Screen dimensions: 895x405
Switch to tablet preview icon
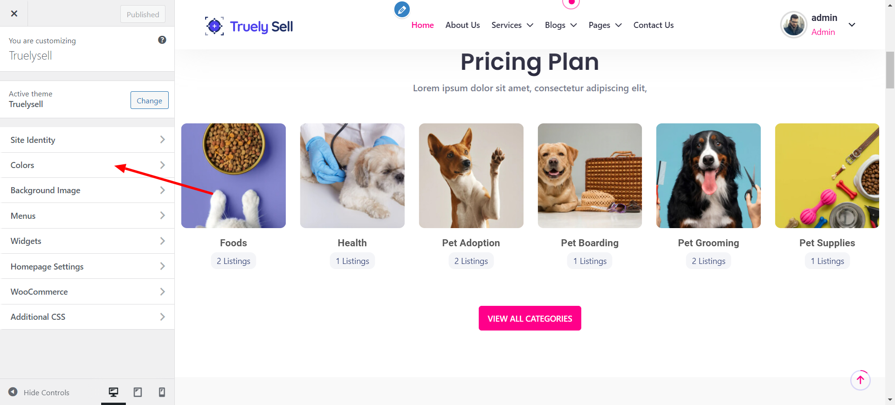(138, 392)
